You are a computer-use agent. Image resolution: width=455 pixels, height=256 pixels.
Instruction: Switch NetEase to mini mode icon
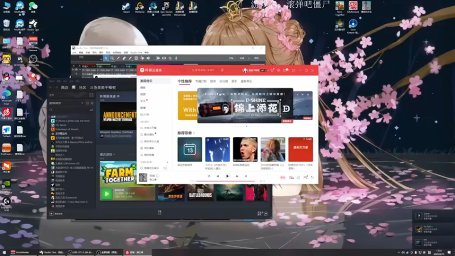(x=293, y=70)
